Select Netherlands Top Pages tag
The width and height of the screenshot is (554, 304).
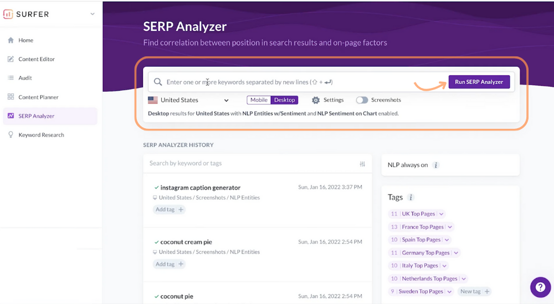click(x=430, y=279)
